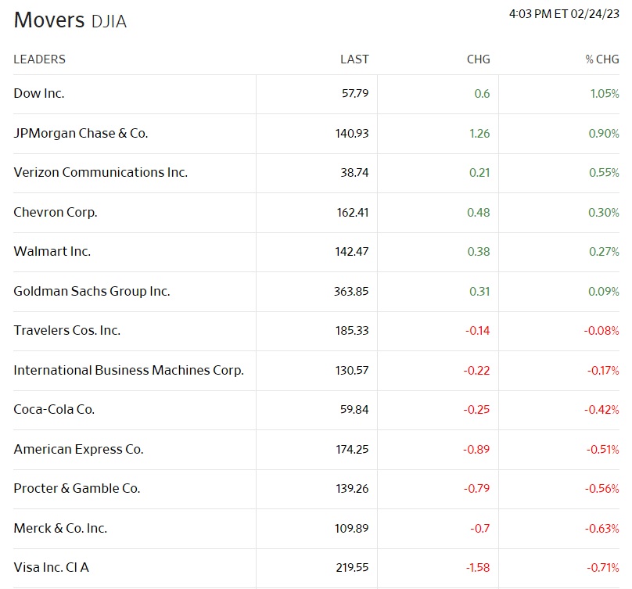This screenshot has height=589, width=632.
Task: Select Walmart percent change 0.27%
Action: pyautogui.click(x=604, y=252)
